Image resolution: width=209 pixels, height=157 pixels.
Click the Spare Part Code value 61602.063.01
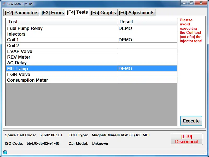click(51, 135)
